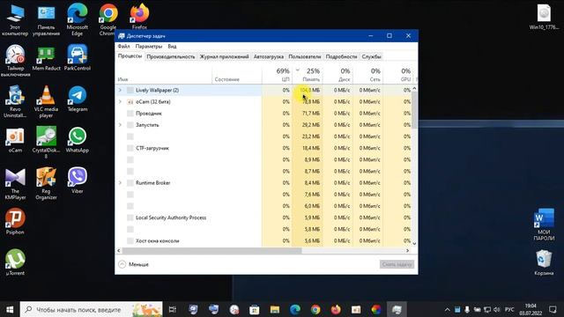Open the Файл menu
This screenshot has width=564, height=317.
(123, 47)
